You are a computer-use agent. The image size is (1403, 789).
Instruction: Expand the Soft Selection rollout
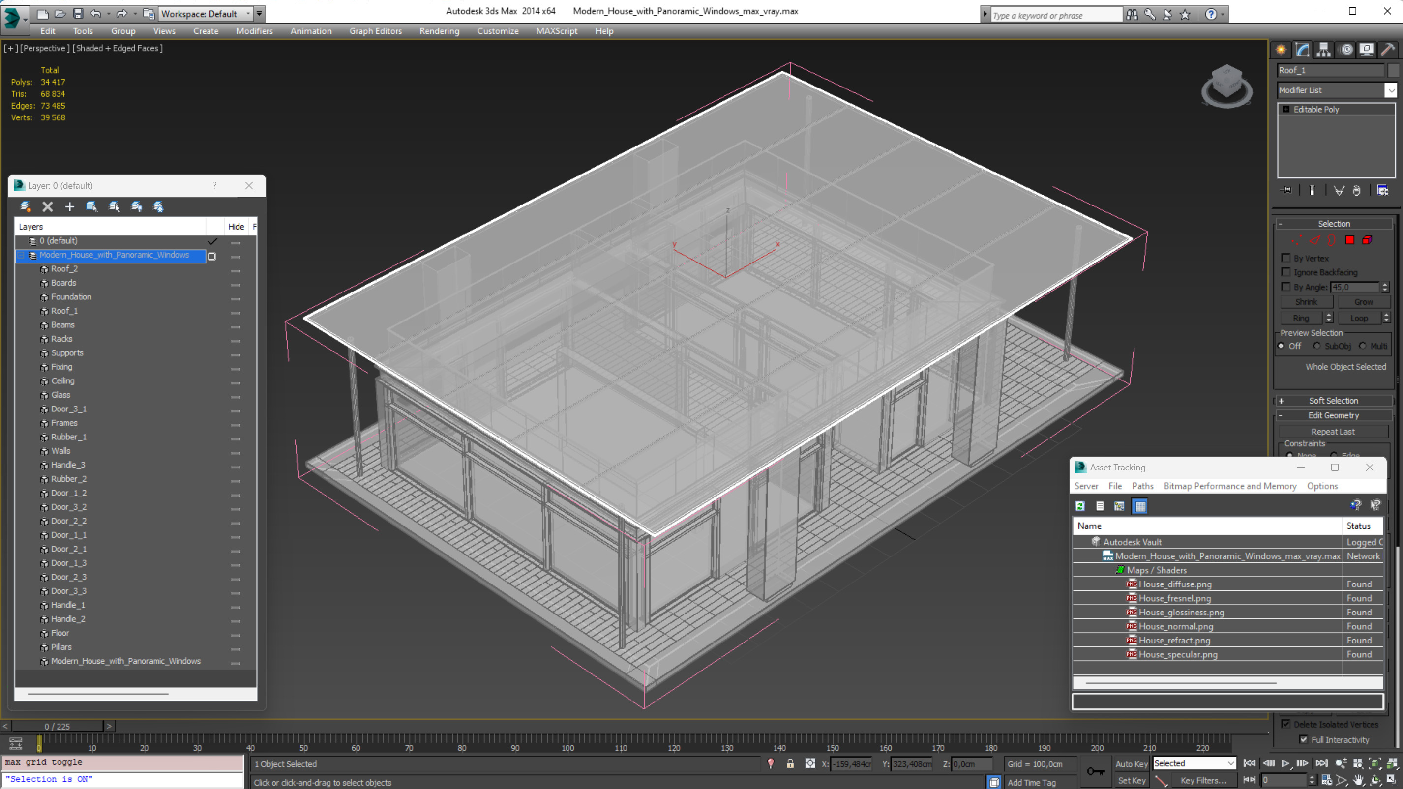1334,401
